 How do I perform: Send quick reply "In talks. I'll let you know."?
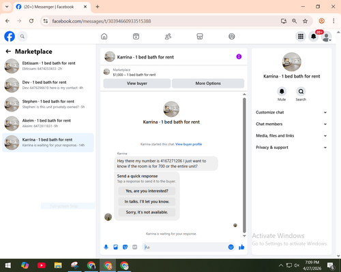pyautogui.click(x=147, y=201)
